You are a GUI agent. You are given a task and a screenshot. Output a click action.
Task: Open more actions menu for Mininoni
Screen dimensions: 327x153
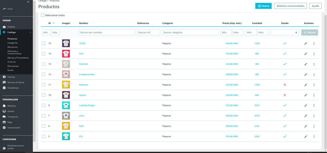(x=314, y=85)
